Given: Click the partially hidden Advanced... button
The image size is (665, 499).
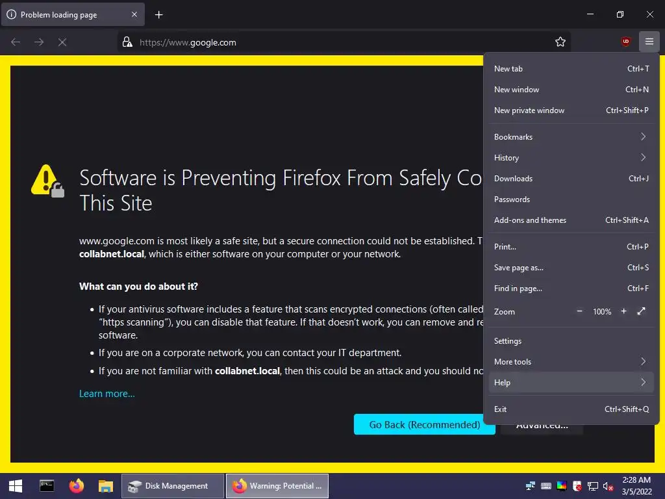Looking at the screenshot, I should click(542, 429).
